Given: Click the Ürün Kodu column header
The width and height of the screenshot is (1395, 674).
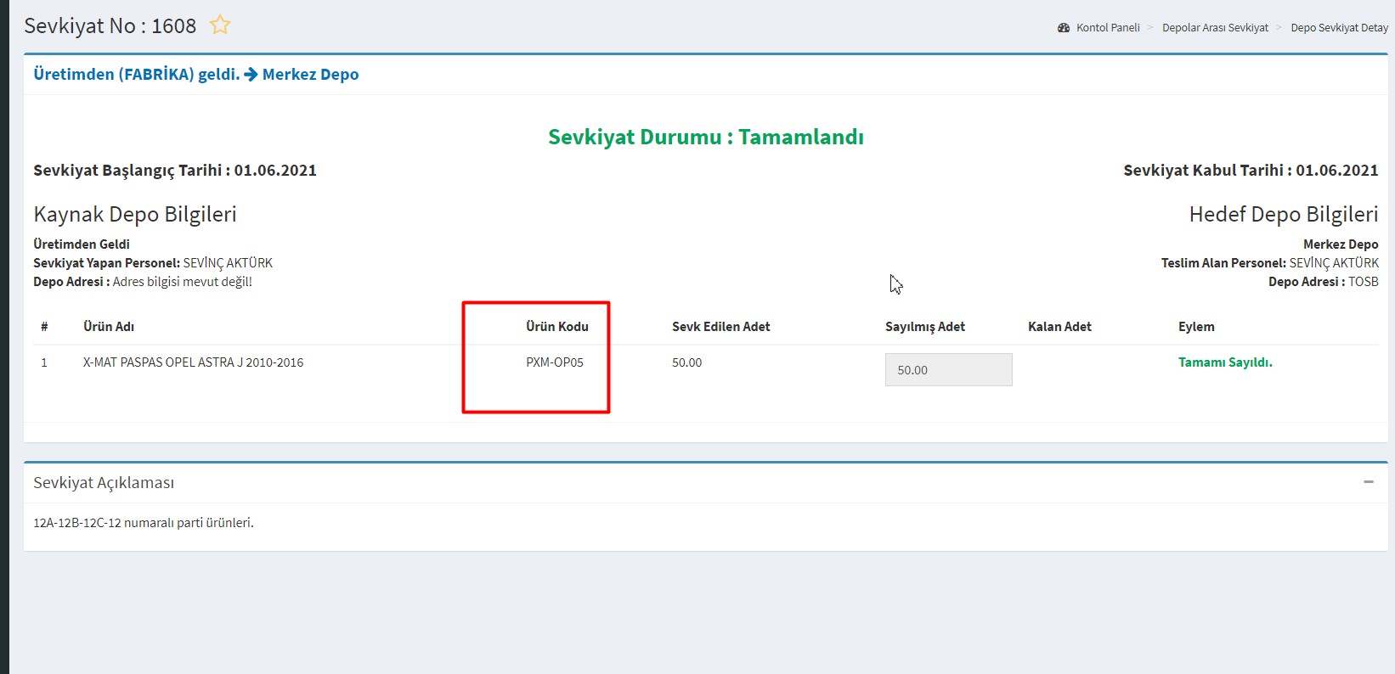Looking at the screenshot, I should (556, 327).
